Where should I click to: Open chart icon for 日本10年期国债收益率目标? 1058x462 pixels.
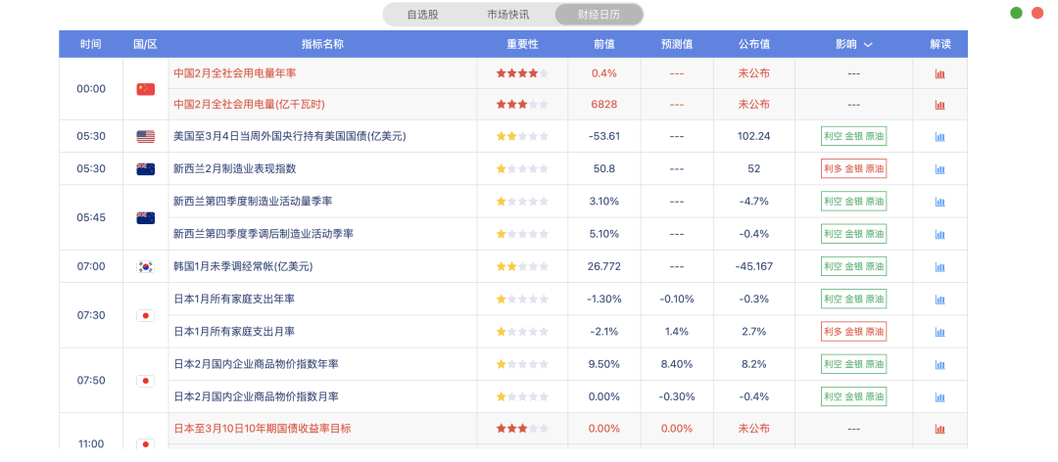tap(939, 429)
